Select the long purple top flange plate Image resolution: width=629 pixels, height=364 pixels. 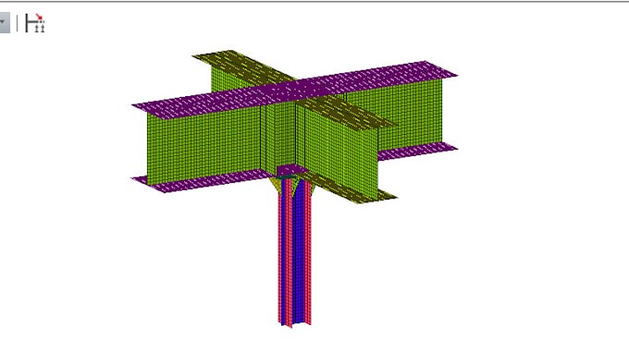click(294, 90)
